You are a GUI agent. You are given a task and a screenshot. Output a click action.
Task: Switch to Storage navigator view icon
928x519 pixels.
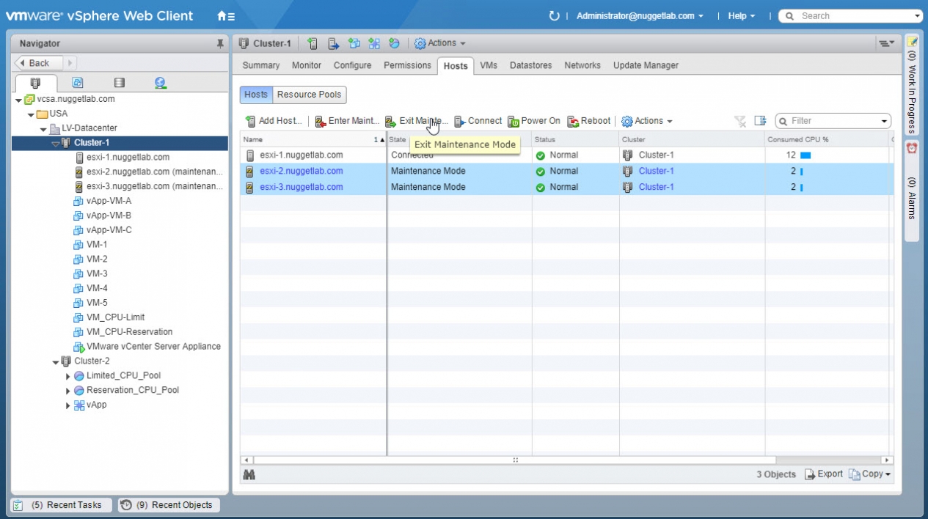(119, 83)
